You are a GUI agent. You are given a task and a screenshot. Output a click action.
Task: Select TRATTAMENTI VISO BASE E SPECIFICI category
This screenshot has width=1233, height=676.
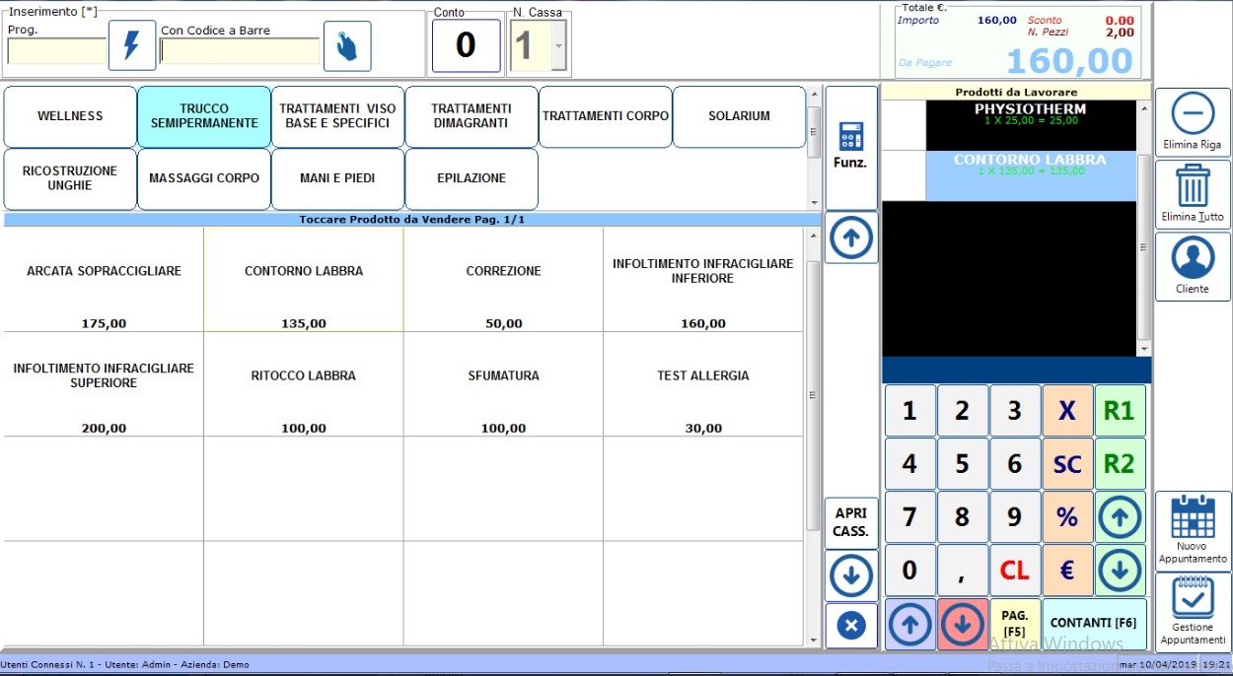coord(338,116)
